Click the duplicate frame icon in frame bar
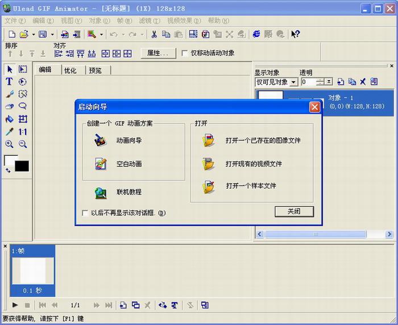 (135, 305)
